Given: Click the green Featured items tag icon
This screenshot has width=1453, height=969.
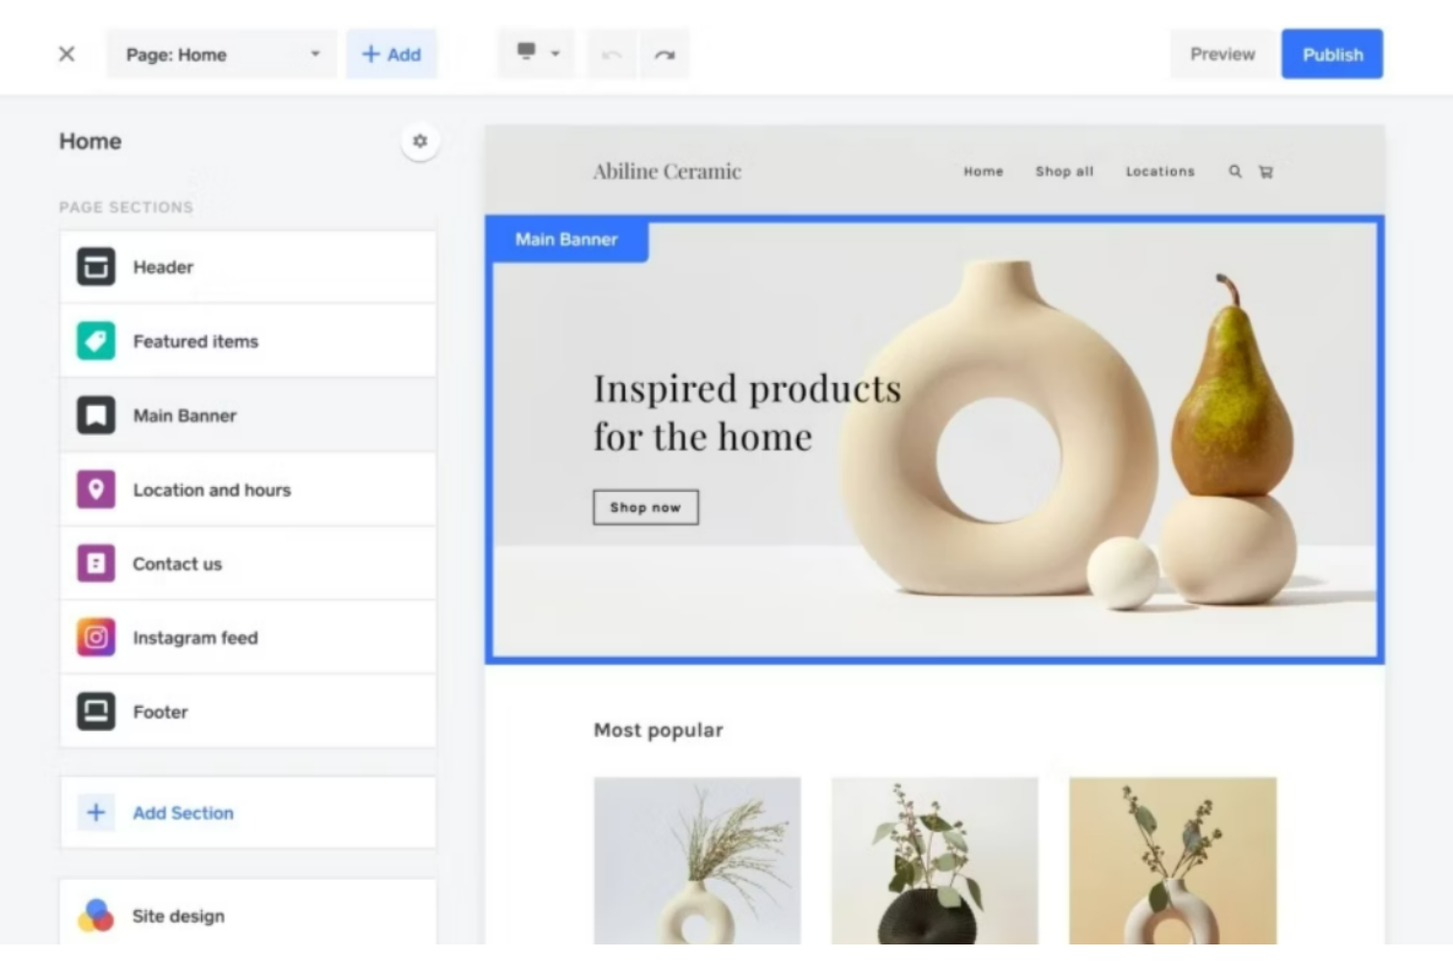Looking at the screenshot, I should [95, 341].
